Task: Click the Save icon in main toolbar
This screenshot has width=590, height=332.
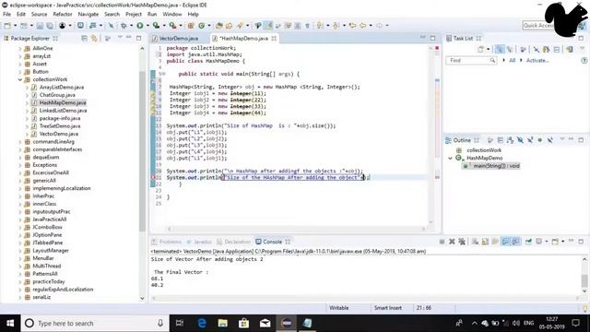Action: (40, 26)
